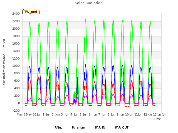Click the 0 y-axis tick label
The image size is (178, 133).
pos(19,103)
